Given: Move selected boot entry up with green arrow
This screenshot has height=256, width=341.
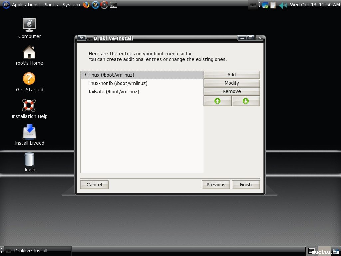Looking at the screenshot, I should pyautogui.click(x=217, y=101).
